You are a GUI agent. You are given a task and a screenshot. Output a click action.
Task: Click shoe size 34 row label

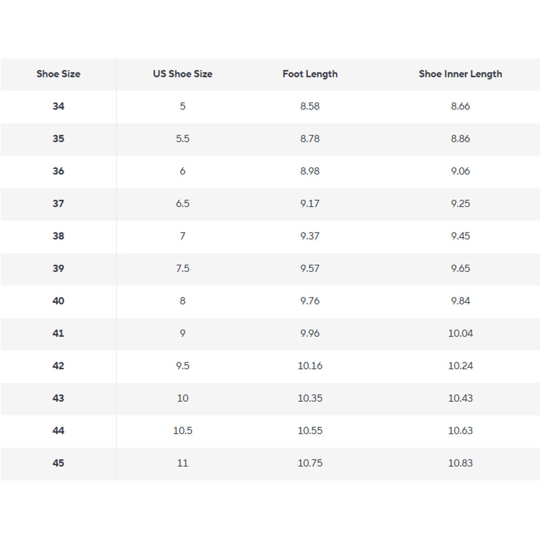(x=58, y=106)
